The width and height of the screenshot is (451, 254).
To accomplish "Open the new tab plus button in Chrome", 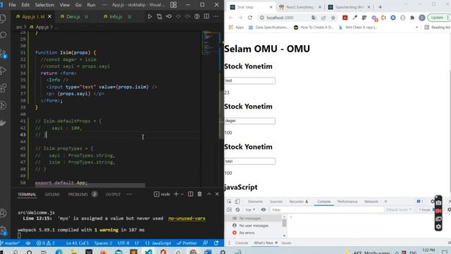I will (x=380, y=7).
